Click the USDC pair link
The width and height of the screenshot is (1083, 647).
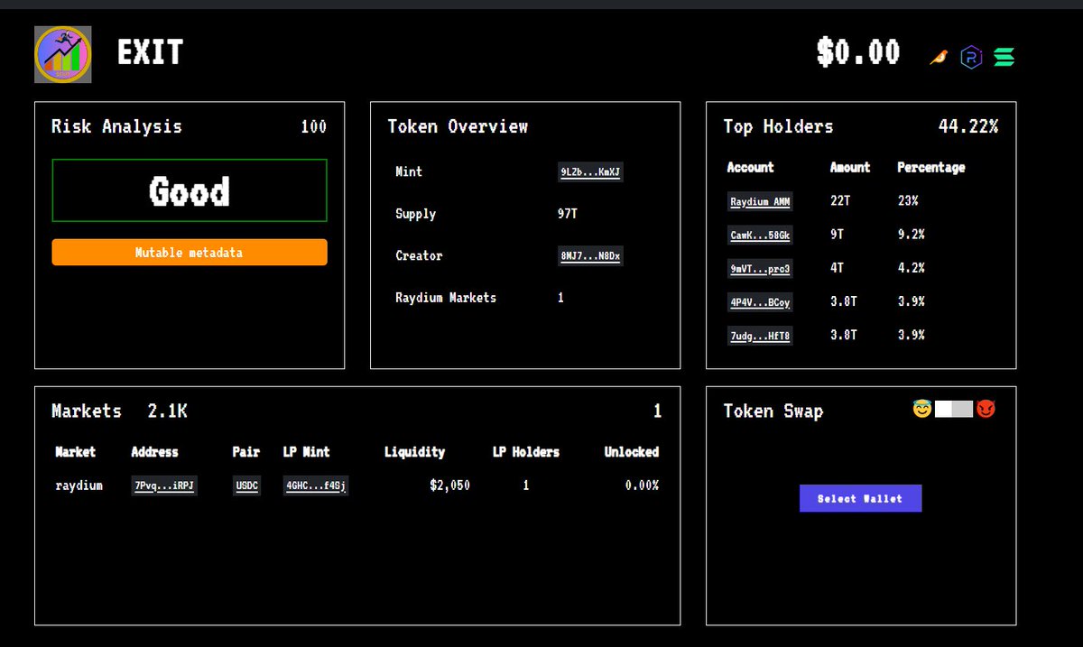[246, 485]
